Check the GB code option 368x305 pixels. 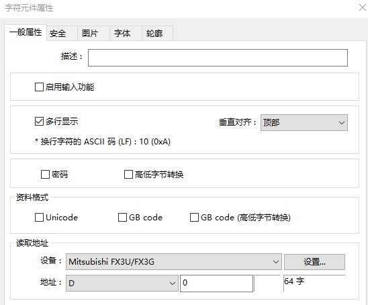122,218
